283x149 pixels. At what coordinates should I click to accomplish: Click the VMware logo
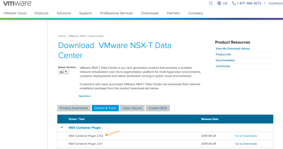[17, 4]
